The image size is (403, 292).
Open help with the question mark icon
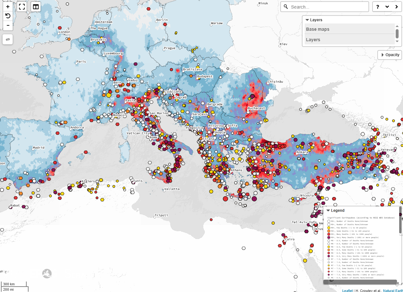coord(378,7)
